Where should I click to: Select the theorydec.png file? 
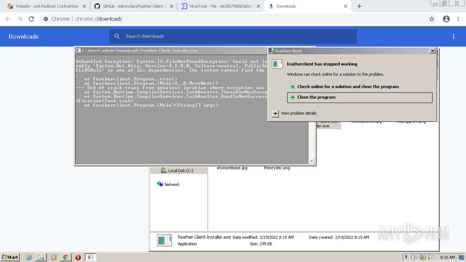pyautogui.click(x=277, y=168)
